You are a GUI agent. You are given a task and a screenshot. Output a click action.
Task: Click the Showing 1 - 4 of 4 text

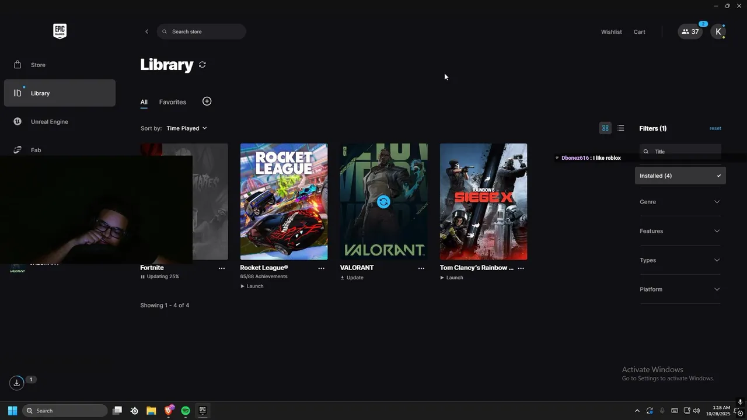pos(165,306)
